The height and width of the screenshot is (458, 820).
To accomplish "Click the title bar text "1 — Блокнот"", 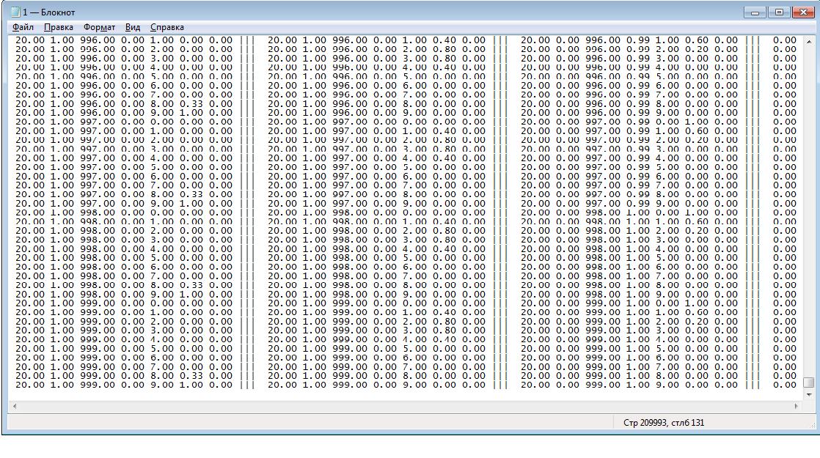I will point(49,12).
